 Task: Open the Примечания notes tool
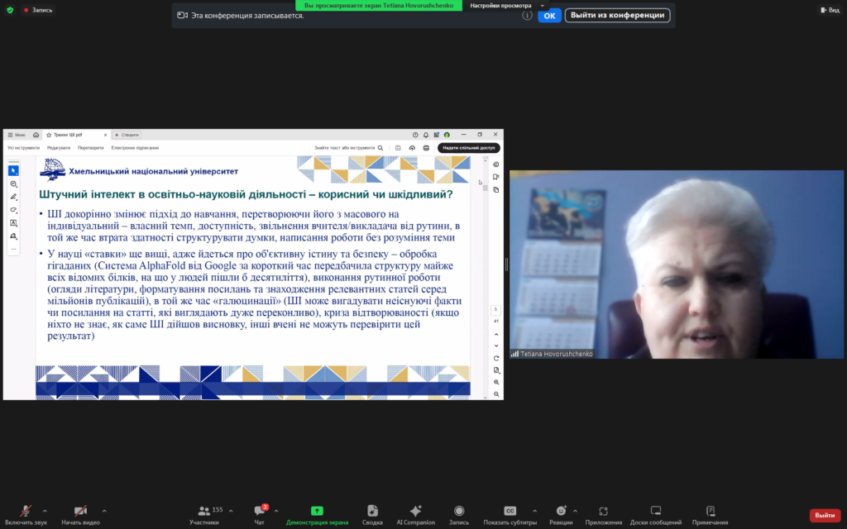coord(710,512)
